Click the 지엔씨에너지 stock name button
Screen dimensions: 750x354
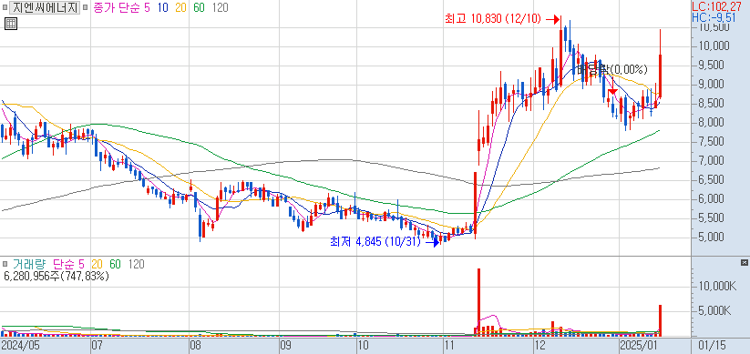[x=45, y=7]
